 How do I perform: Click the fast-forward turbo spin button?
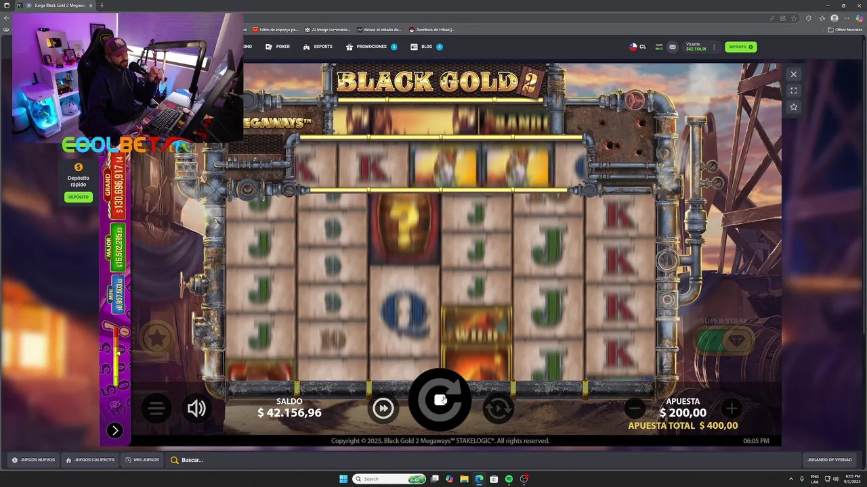coord(383,408)
